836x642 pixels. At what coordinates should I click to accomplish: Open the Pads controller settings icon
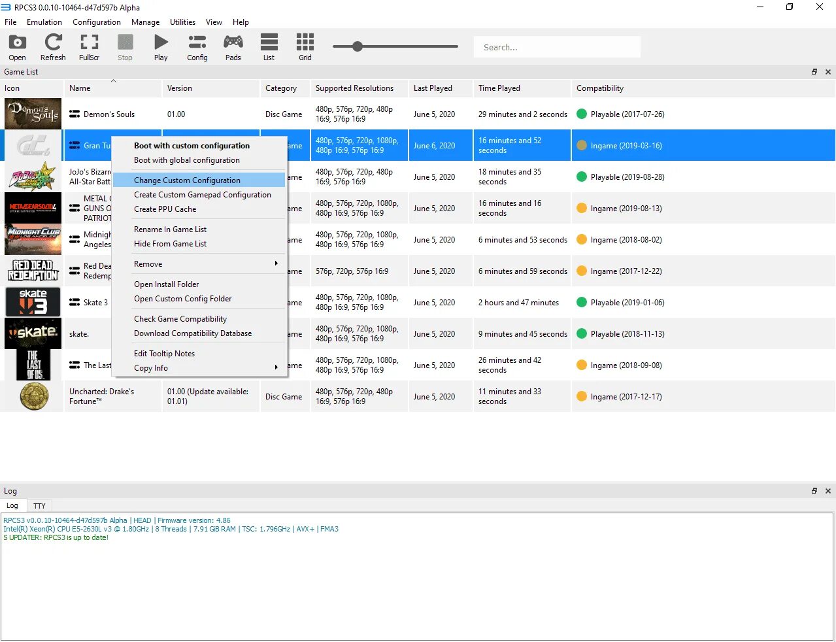[x=233, y=47]
